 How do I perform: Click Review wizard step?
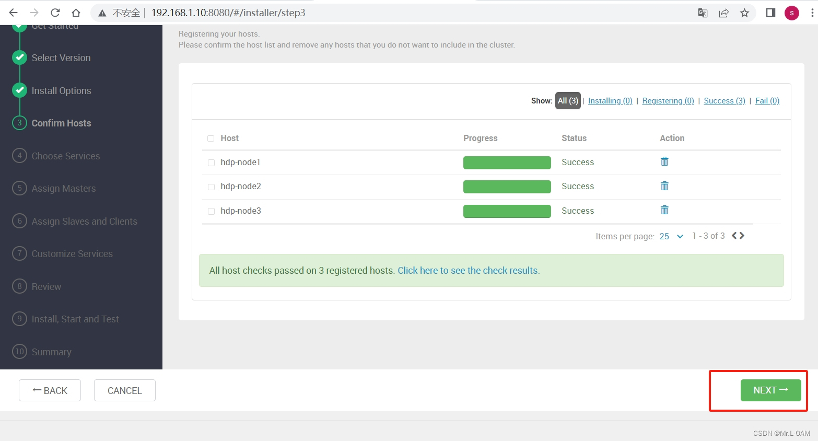click(46, 287)
